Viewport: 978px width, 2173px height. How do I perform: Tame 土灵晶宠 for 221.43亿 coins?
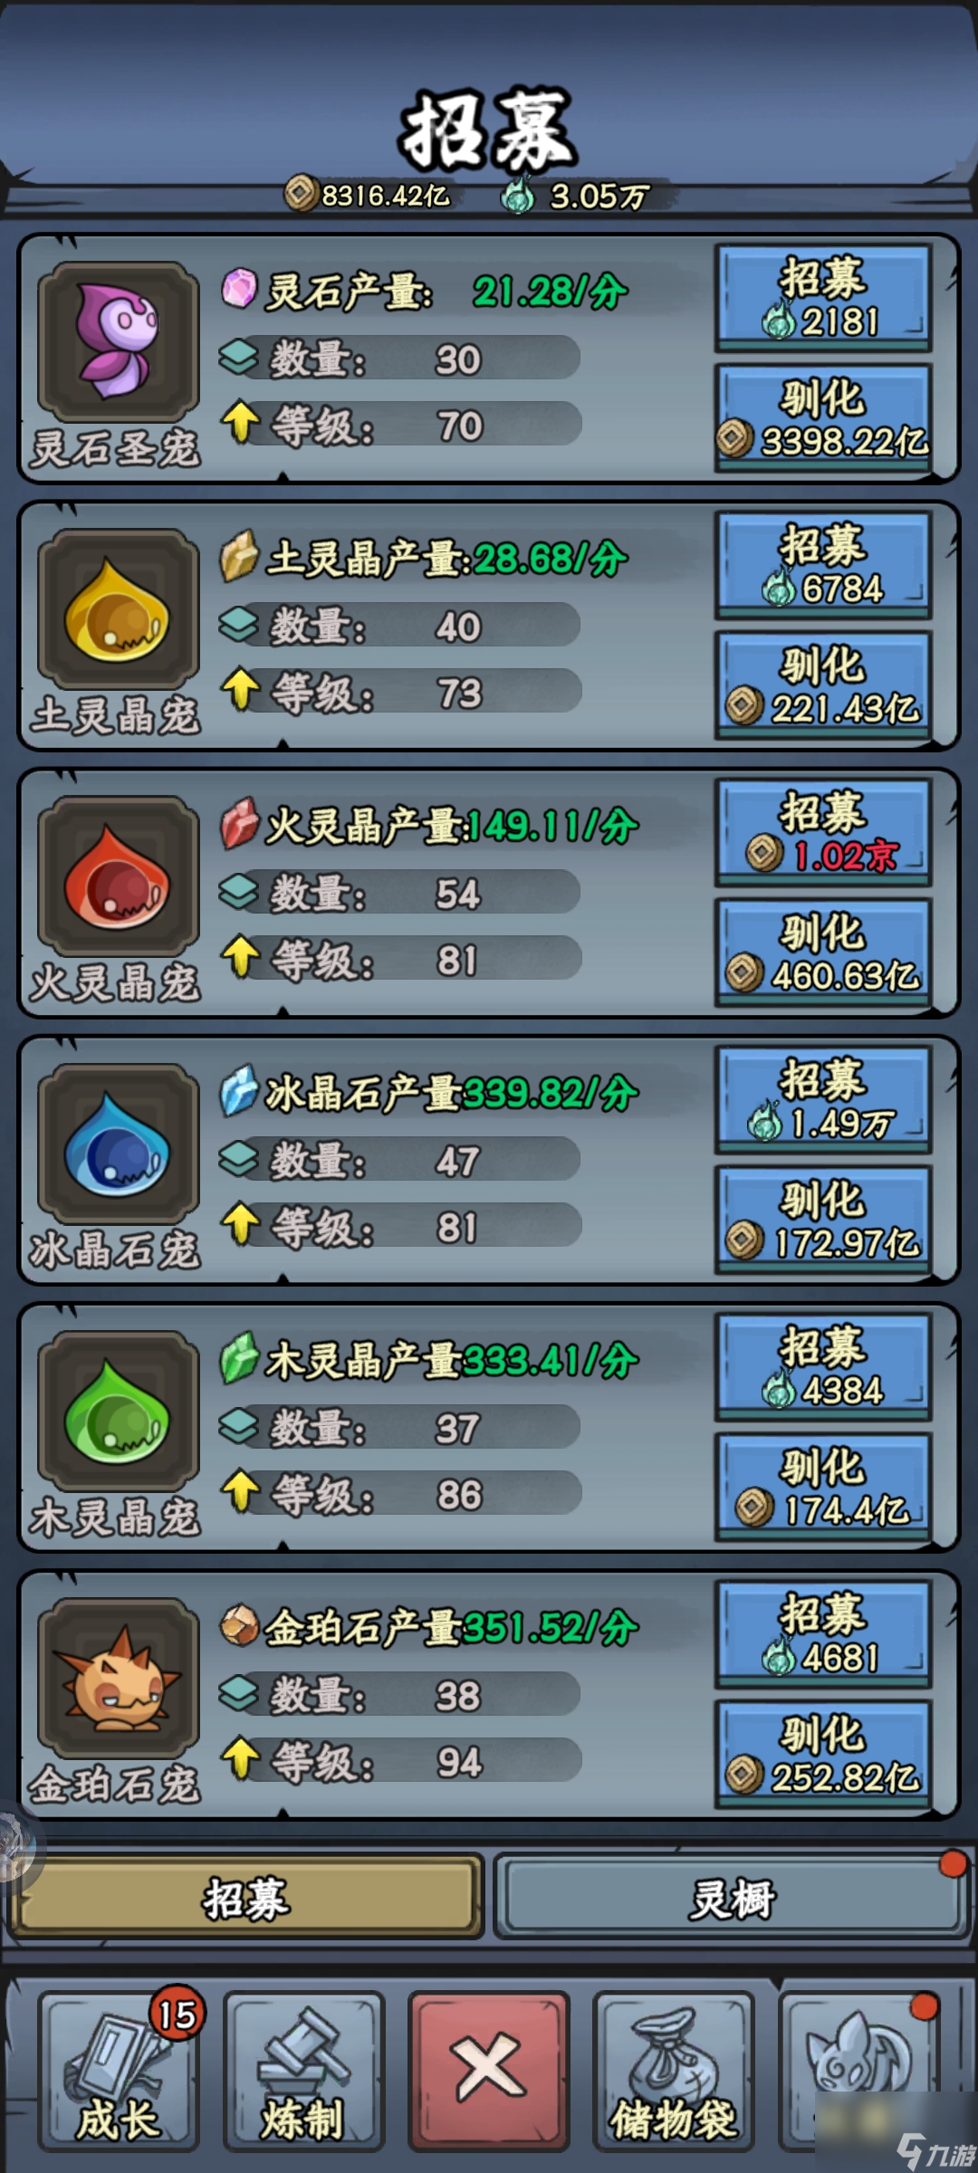click(x=823, y=685)
